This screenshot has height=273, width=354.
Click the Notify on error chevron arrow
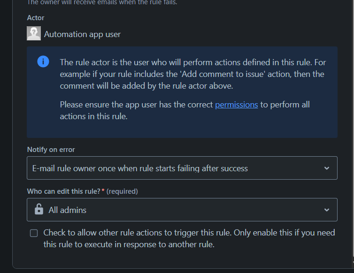326,168
